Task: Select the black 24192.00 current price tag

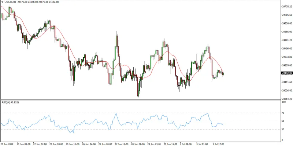Action: point(286,73)
